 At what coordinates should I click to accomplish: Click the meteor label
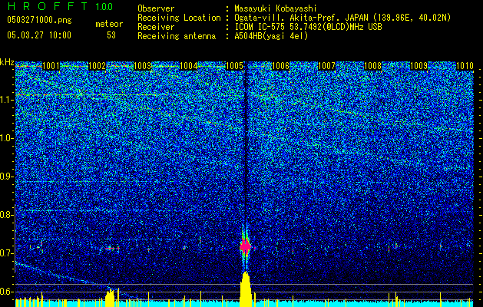coord(109,24)
